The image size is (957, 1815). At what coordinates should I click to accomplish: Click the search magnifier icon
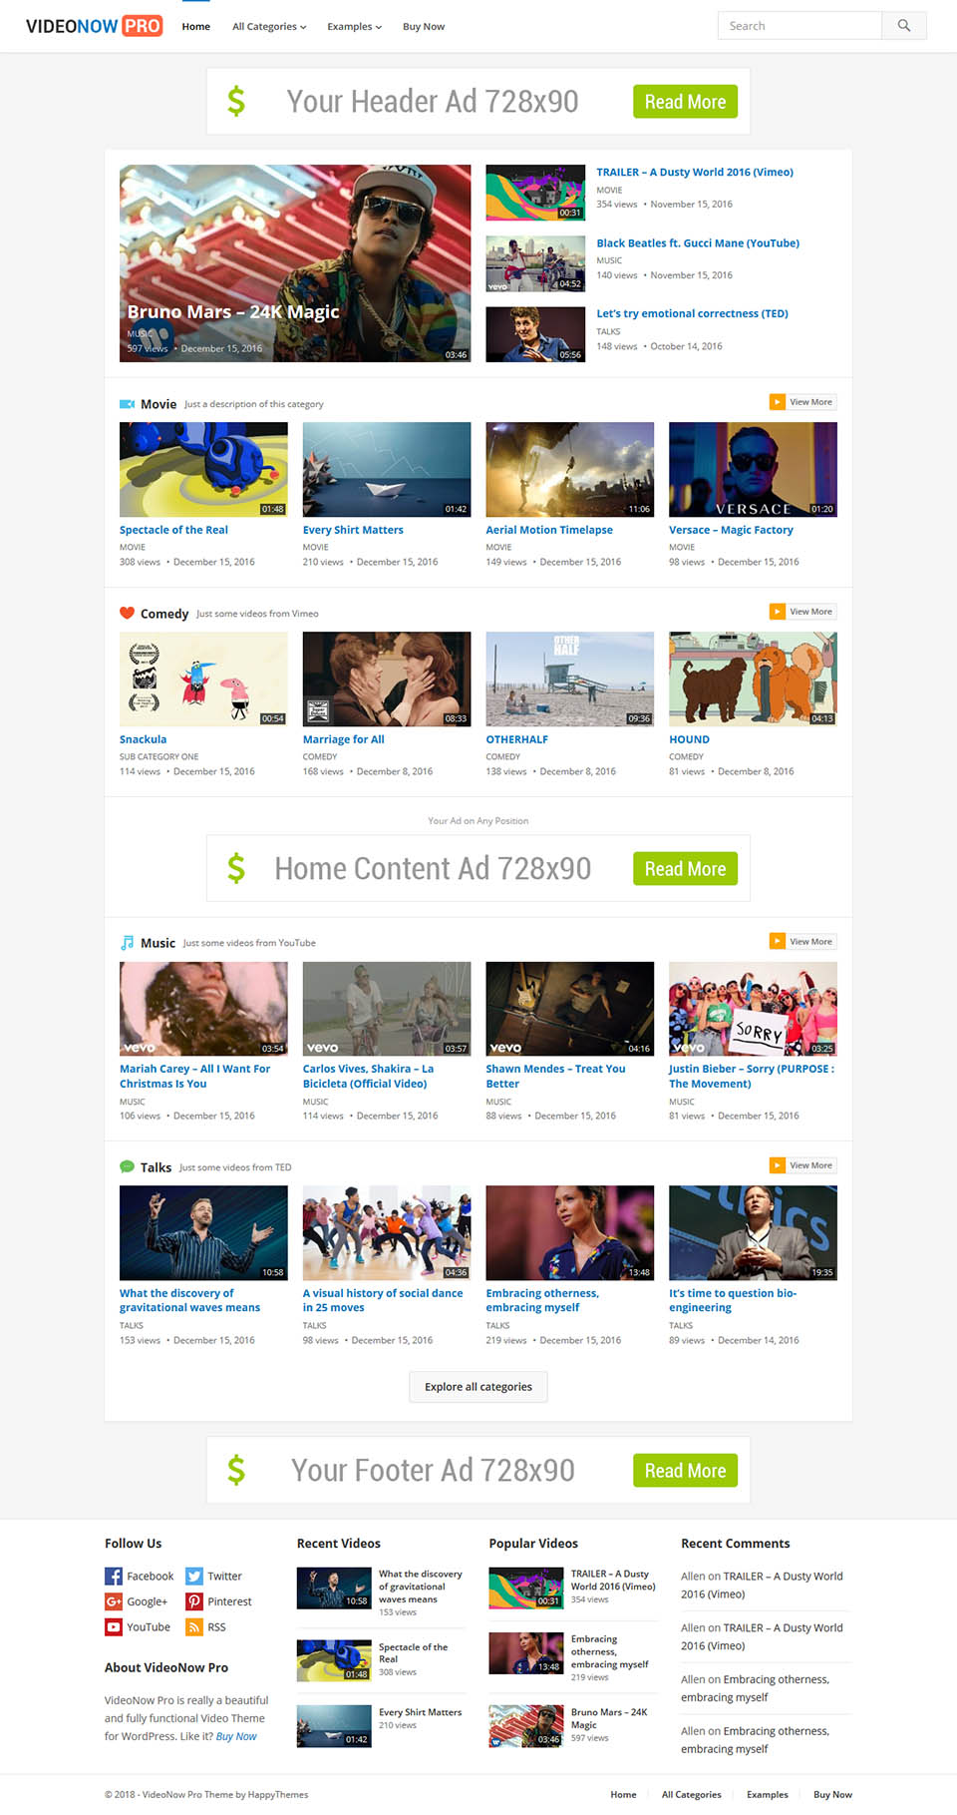point(903,26)
